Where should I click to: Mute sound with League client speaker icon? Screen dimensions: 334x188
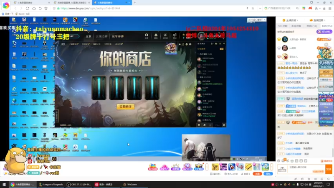[180, 44]
